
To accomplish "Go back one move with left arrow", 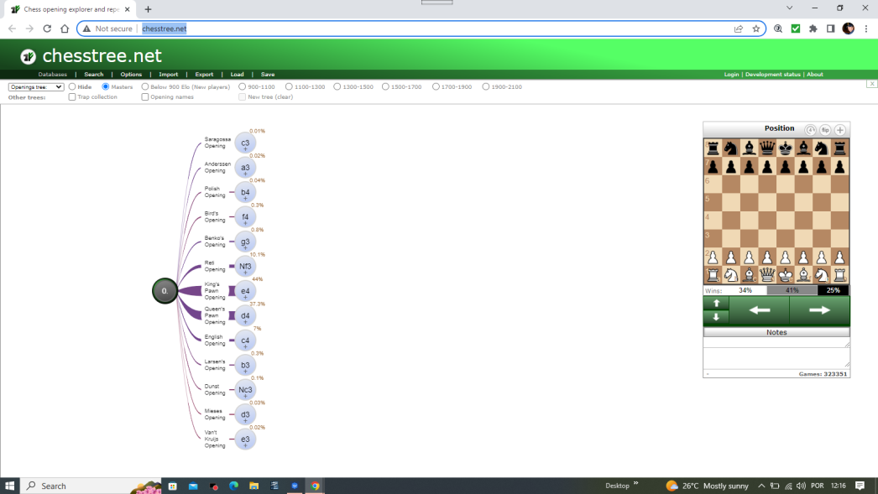I will click(759, 310).
